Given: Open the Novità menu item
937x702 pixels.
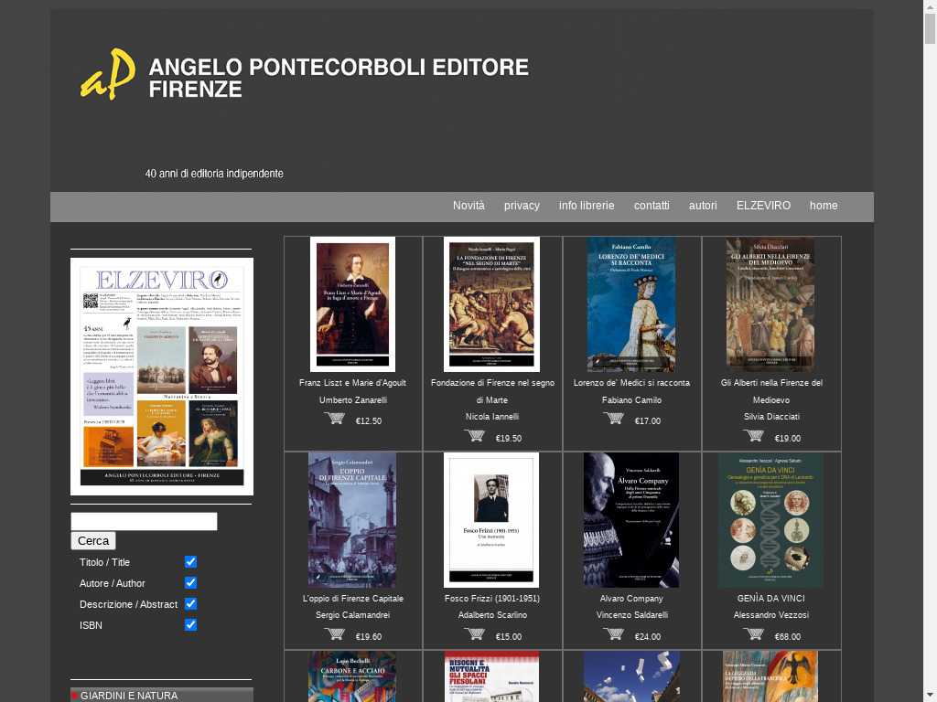Looking at the screenshot, I should click(x=468, y=206).
